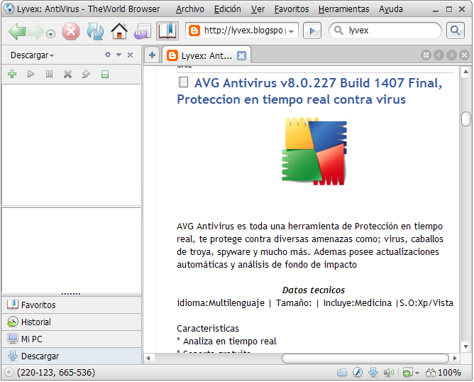Screen dimensions: 474x382
Task: Click the lyvex search input field
Action: tap(392, 31)
